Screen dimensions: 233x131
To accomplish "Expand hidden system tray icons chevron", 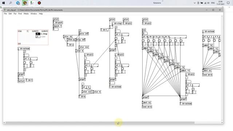I will [x=194, y=3].
